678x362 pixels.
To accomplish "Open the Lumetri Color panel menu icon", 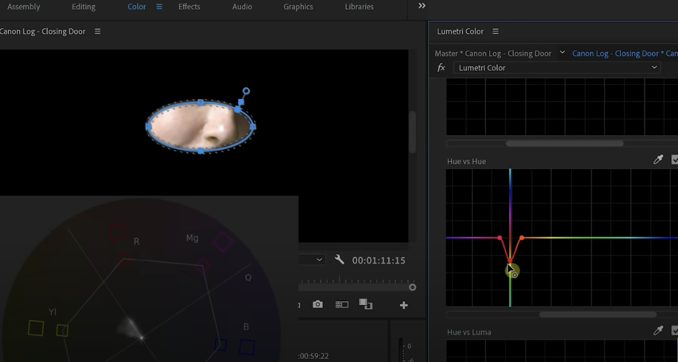I will click(496, 31).
